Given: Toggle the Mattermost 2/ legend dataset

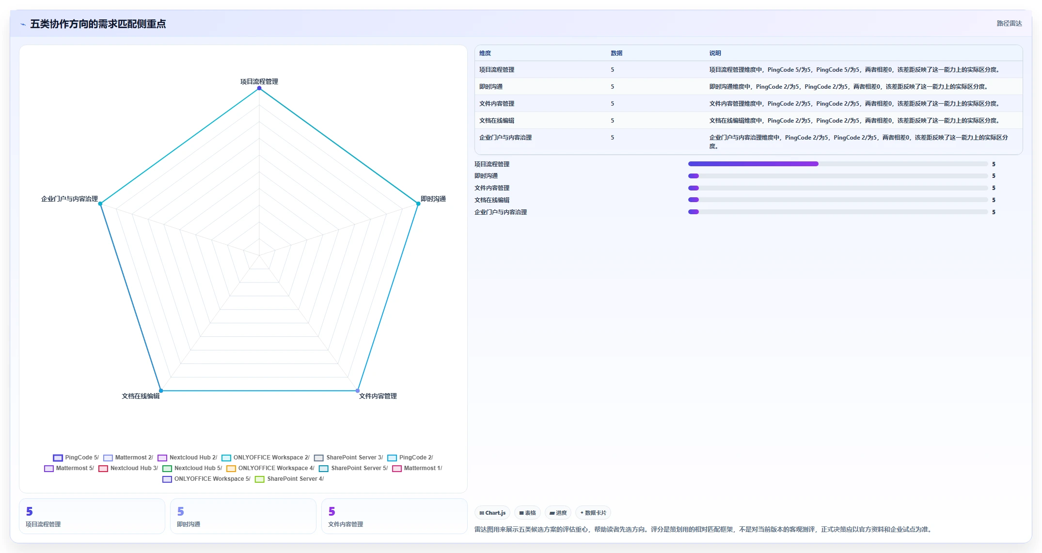Looking at the screenshot, I should pos(128,458).
